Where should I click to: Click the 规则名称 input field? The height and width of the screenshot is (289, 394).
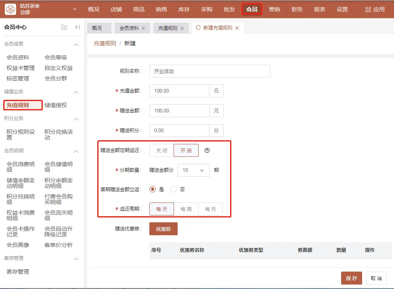pyautogui.click(x=210, y=71)
